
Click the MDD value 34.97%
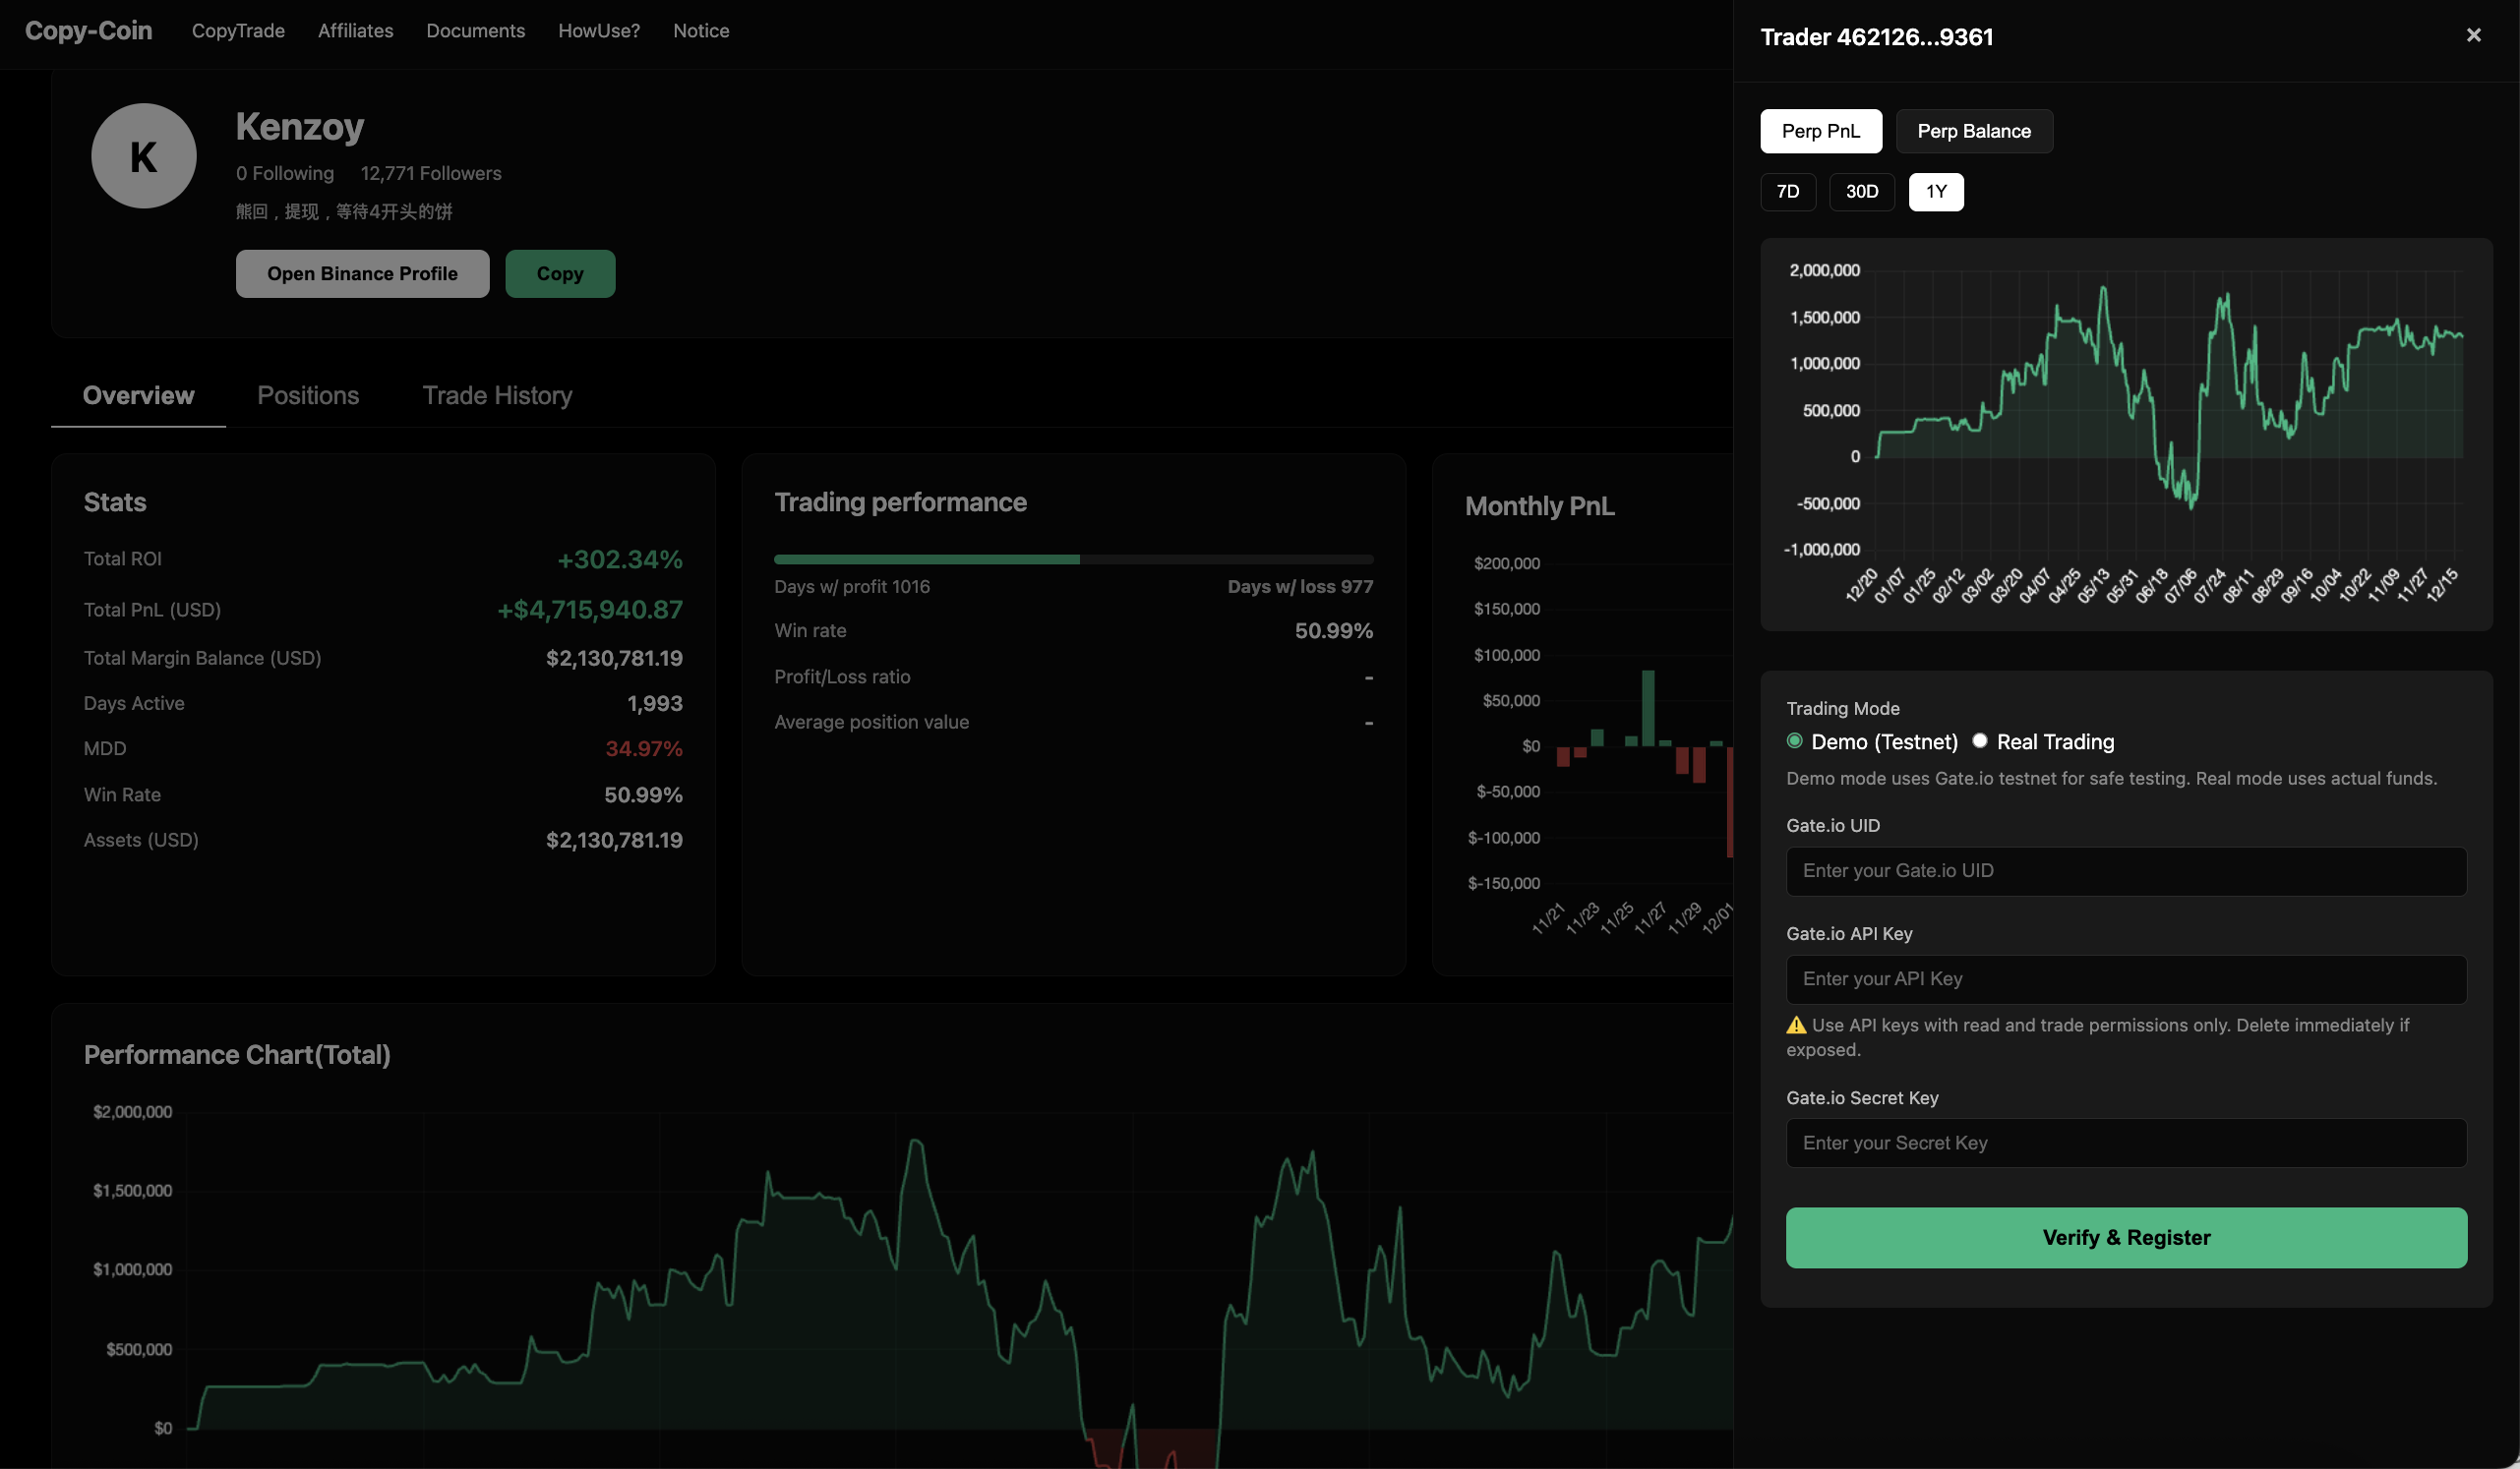click(x=643, y=748)
